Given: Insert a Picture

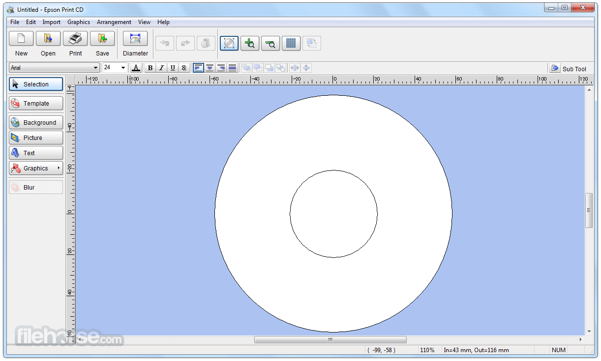Looking at the screenshot, I should click(x=36, y=138).
